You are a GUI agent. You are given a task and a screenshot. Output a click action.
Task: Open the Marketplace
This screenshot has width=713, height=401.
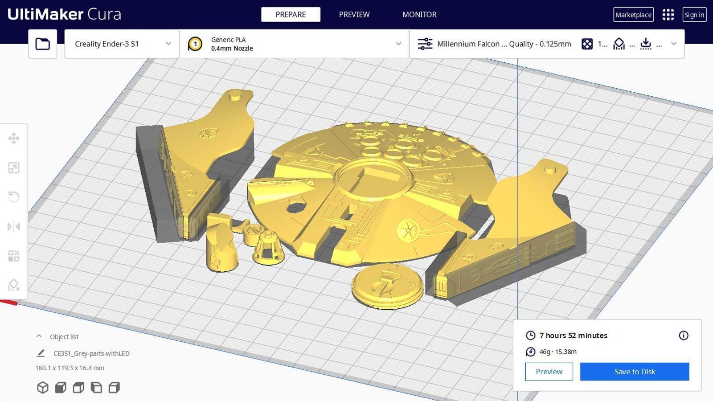[x=633, y=15]
